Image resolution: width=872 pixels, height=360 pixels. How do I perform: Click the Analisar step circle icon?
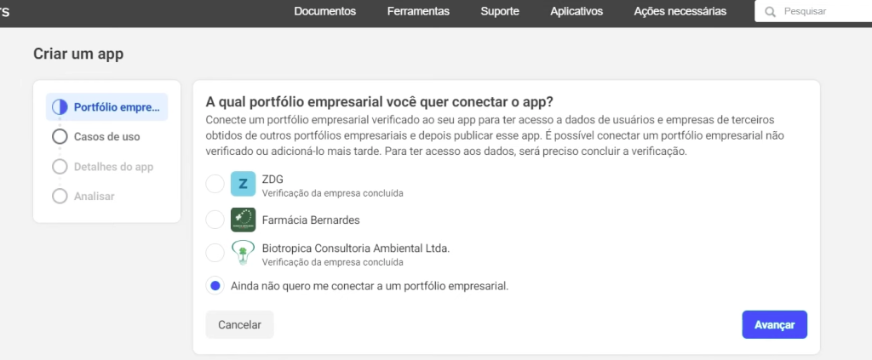click(x=60, y=196)
